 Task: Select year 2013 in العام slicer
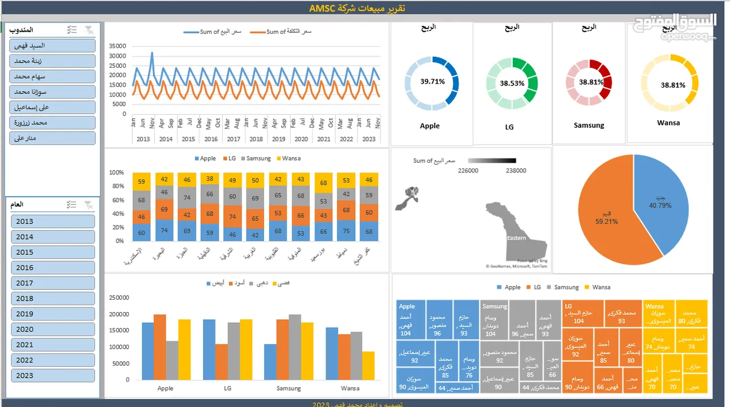coord(53,222)
